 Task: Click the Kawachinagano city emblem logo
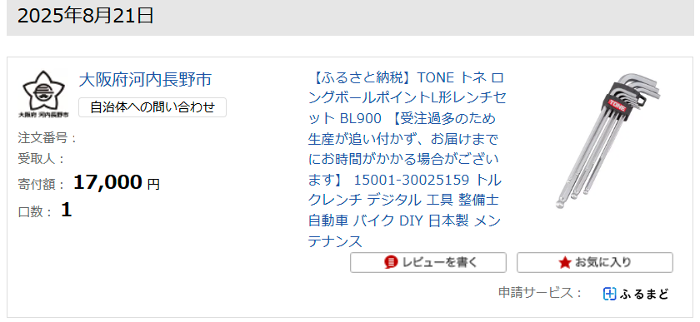pos(43,94)
